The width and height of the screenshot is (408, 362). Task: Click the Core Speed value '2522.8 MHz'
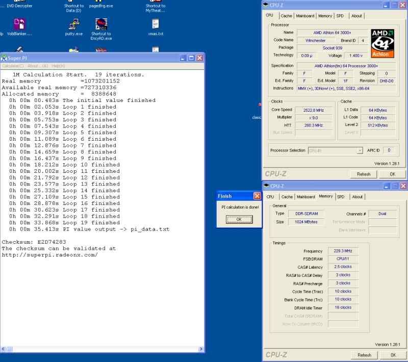tap(313, 110)
